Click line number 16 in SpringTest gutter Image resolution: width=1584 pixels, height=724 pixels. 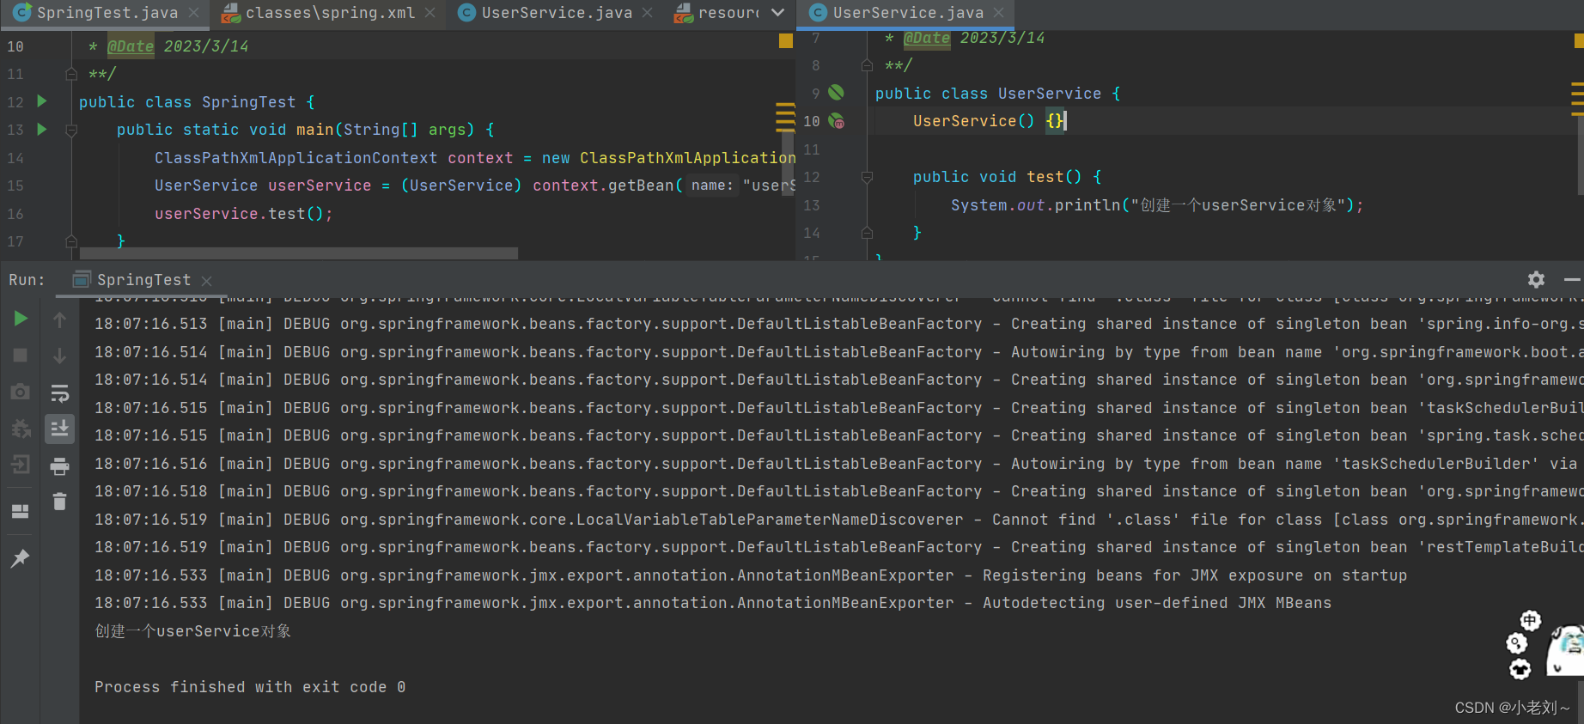[x=15, y=214]
